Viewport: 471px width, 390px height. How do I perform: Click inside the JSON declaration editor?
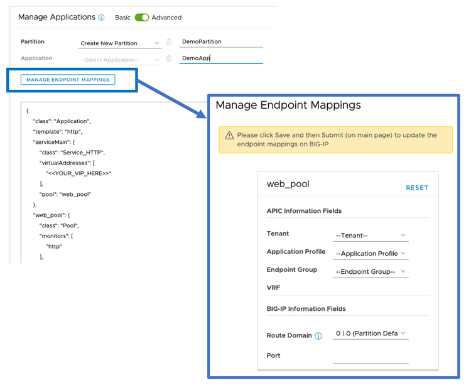113,188
